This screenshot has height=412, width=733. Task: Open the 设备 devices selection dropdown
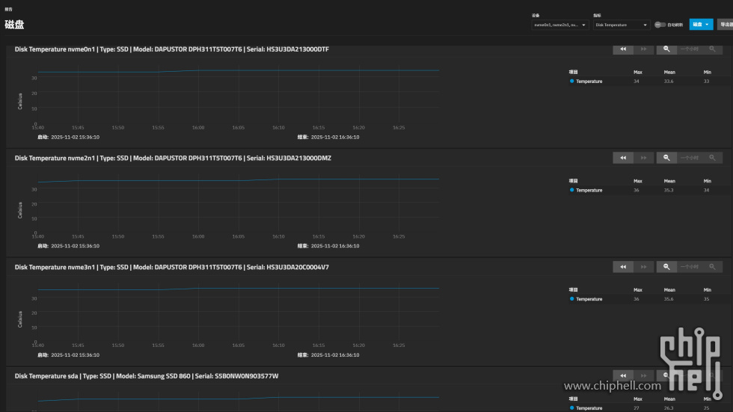(559, 25)
